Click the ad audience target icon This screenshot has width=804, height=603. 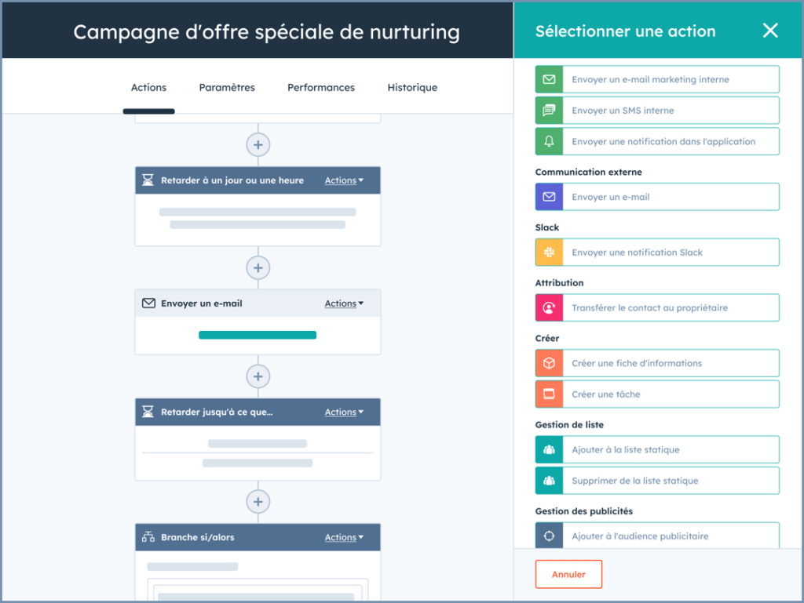tap(549, 536)
